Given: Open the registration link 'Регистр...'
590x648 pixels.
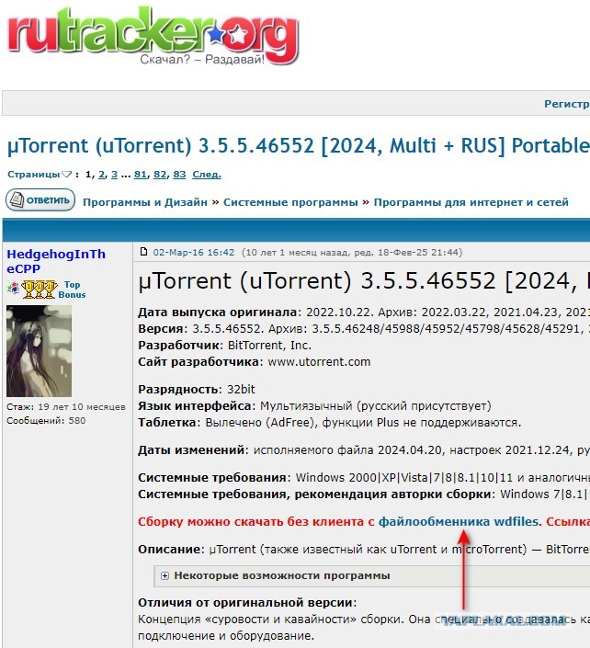Looking at the screenshot, I should coord(567,104).
